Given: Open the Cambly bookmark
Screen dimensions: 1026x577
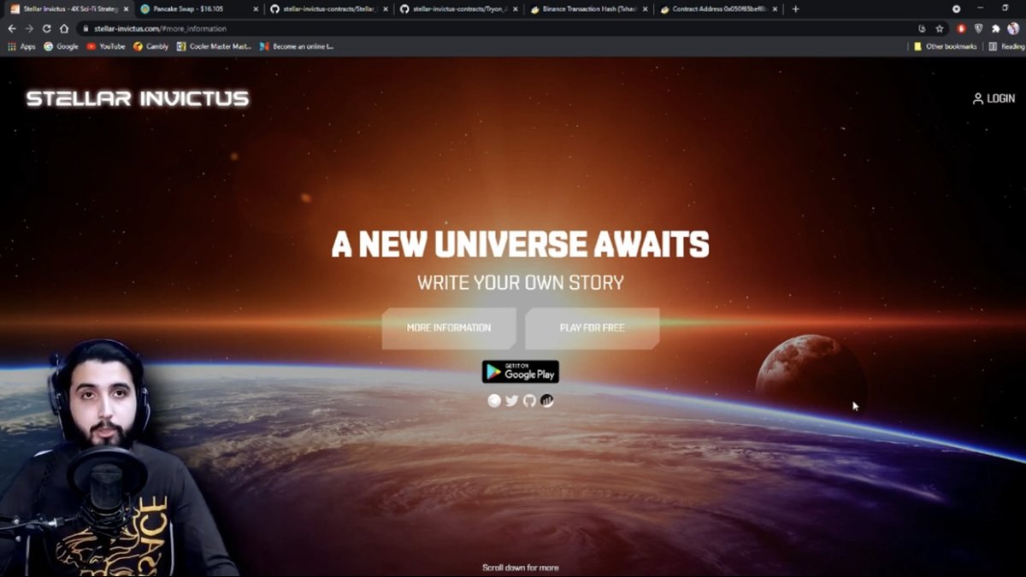Looking at the screenshot, I should (151, 46).
